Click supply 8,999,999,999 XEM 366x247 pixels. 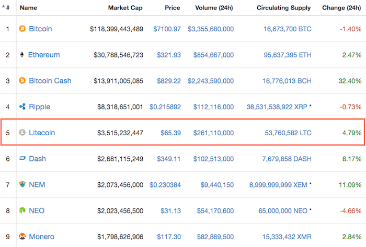click(278, 185)
